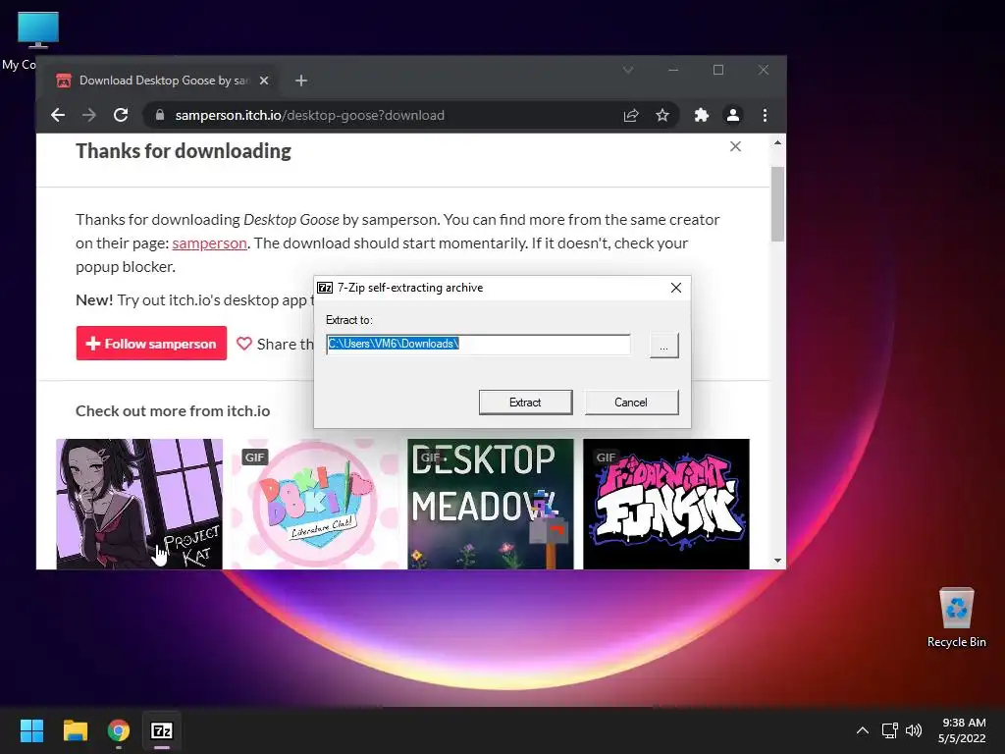Show hidden system tray icons
The image size is (1005, 754).
point(863,730)
